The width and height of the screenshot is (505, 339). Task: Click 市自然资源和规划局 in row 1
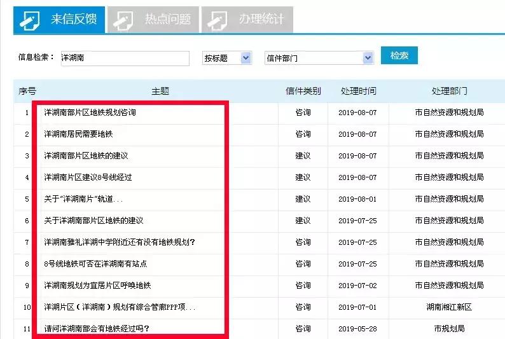tap(449, 113)
